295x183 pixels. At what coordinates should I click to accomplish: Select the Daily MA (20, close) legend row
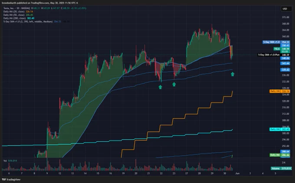18,12
